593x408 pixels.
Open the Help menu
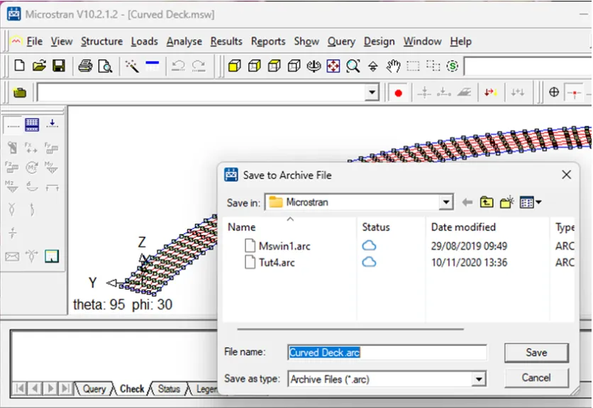(460, 41)
